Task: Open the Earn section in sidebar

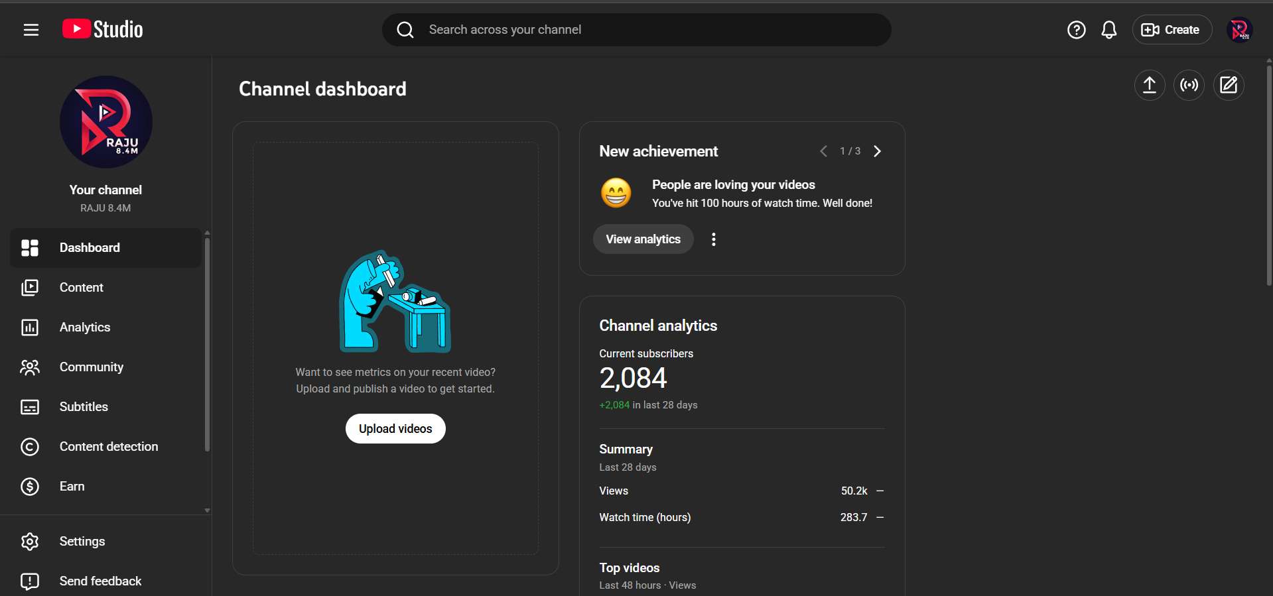Action: click(72, 486)
